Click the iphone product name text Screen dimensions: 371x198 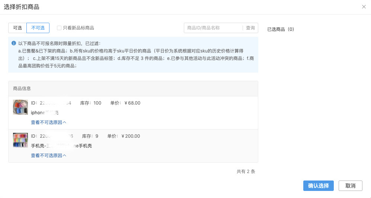point(45,113)
